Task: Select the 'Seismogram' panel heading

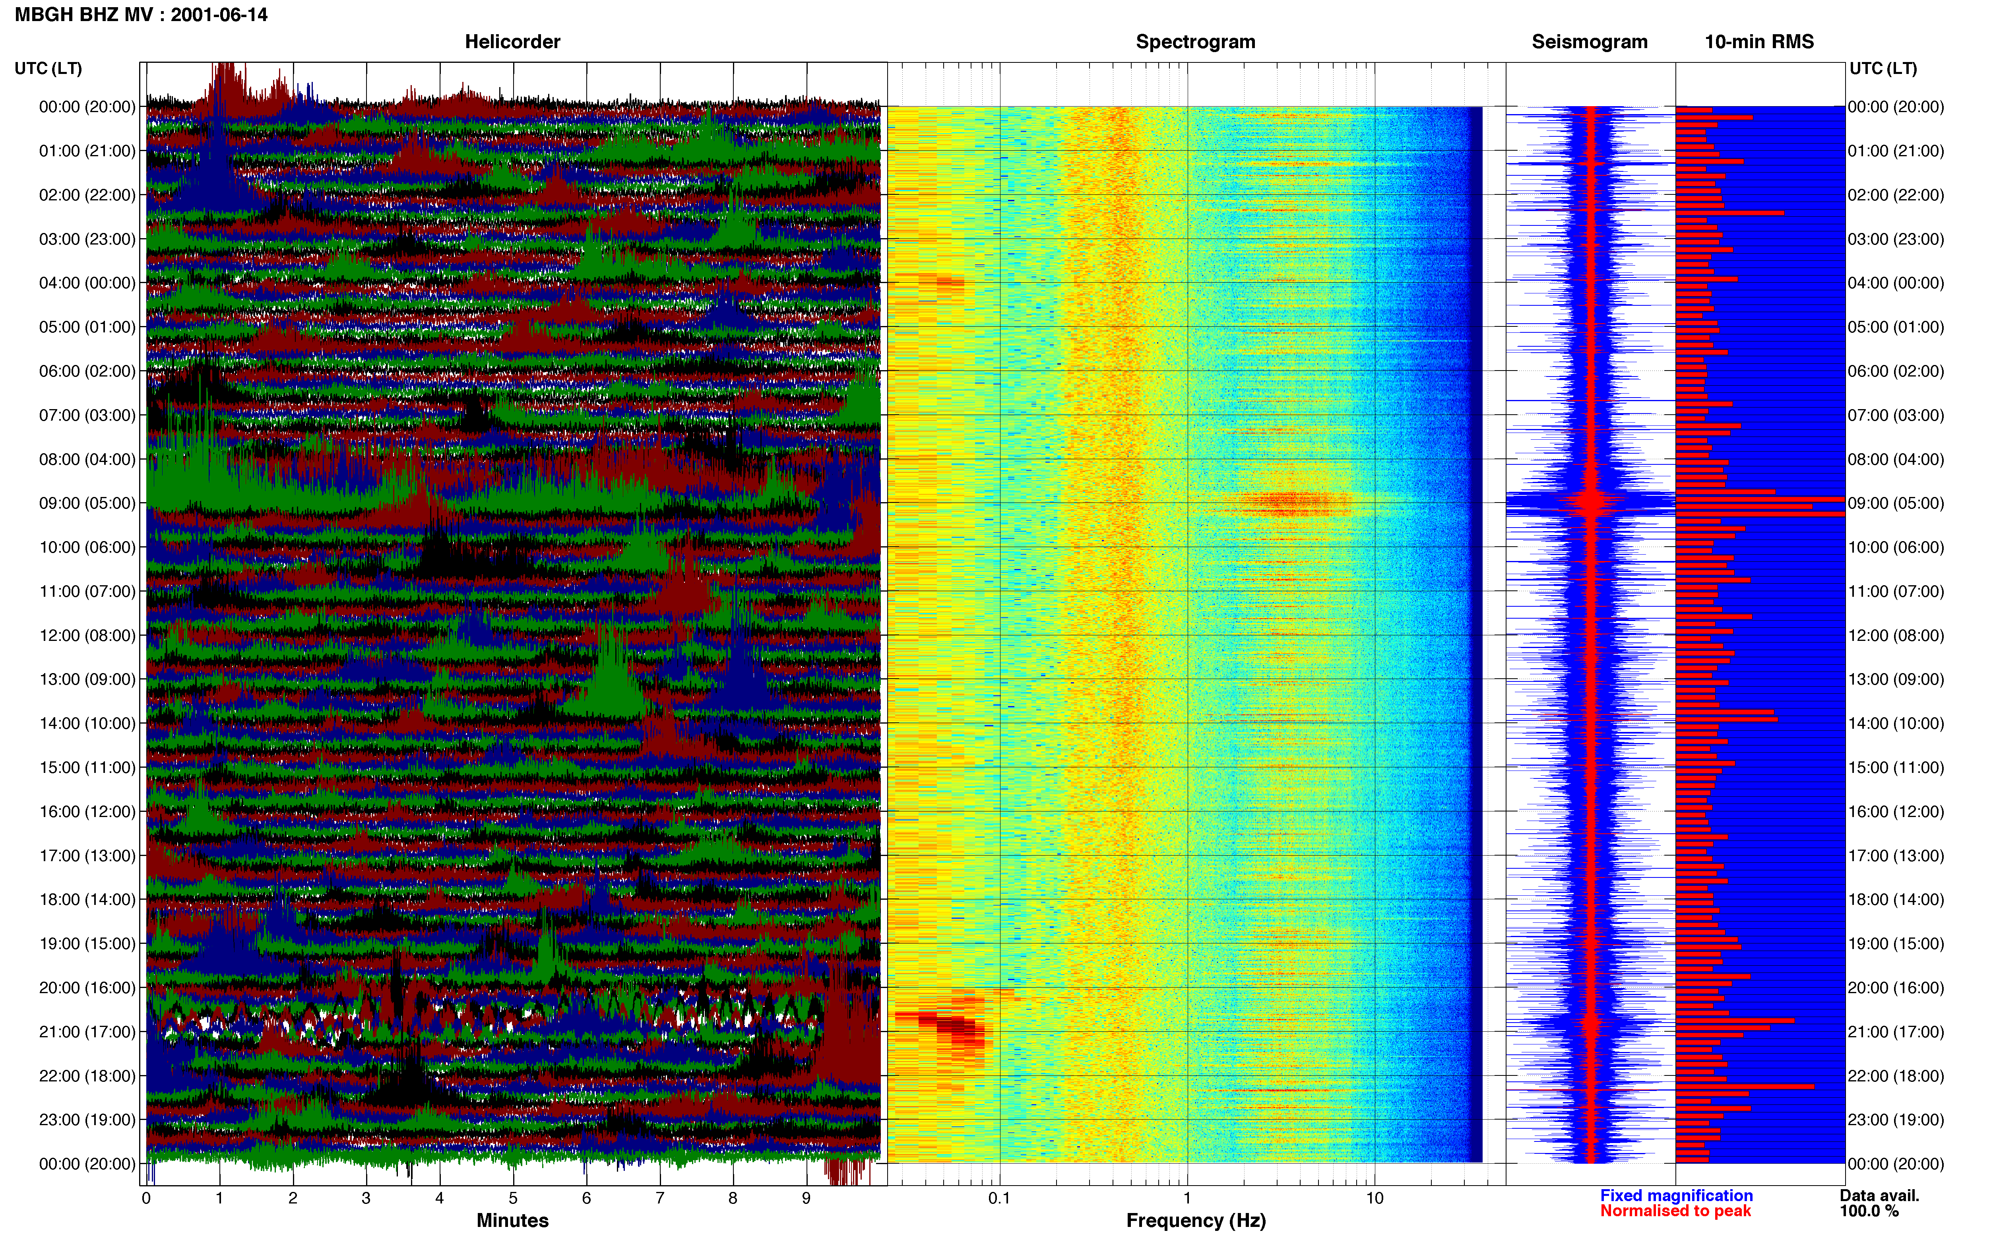Action: click(x=1589, y=42)
